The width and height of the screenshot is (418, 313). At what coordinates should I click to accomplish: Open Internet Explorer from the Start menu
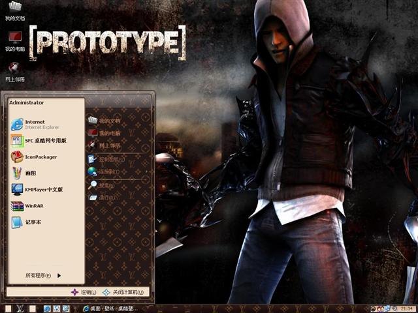(x=36, y=124)
